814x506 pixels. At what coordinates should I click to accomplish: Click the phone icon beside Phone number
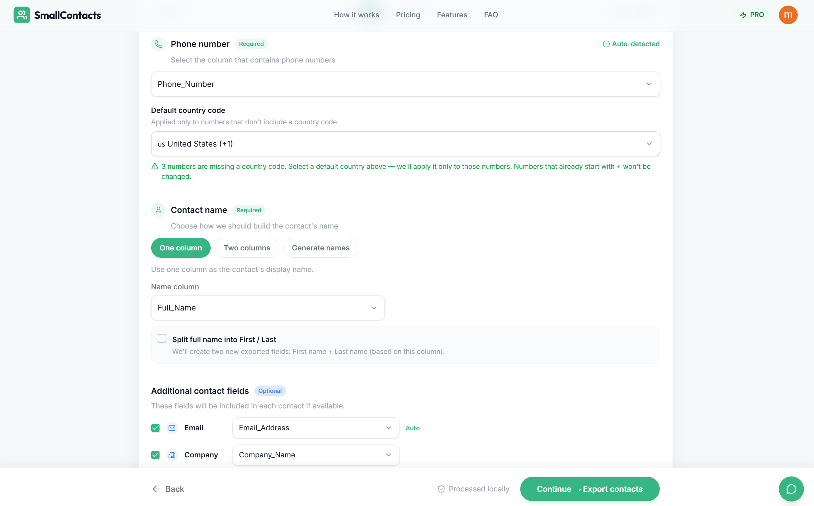coord(158,44)
